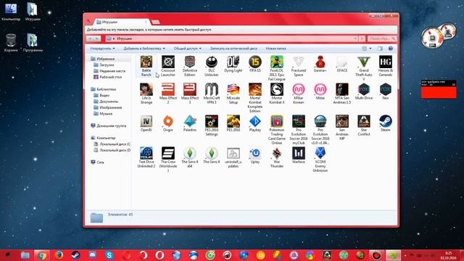464x261 pixels.
Task: Open the Dying Light shortcut
Action: tap(233, 64)
